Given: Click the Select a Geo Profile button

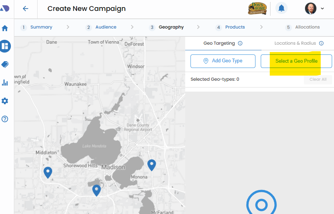Looking at the screenshot, I should (x=296, y=61).
